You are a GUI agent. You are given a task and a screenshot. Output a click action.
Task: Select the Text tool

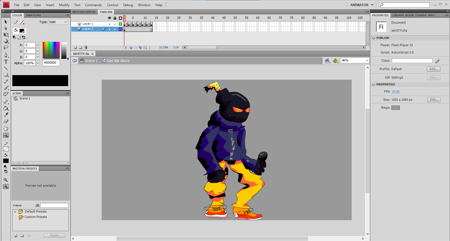point(6,62)
